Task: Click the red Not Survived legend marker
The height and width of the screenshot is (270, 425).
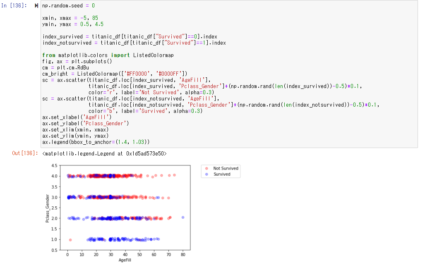Action: (207, 168)
